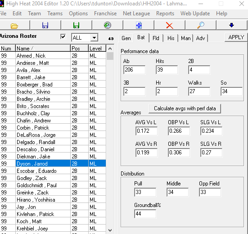Screen dimensions: 248x234
Task: Open the Net League menu
Action: click(x=136, y=13)
